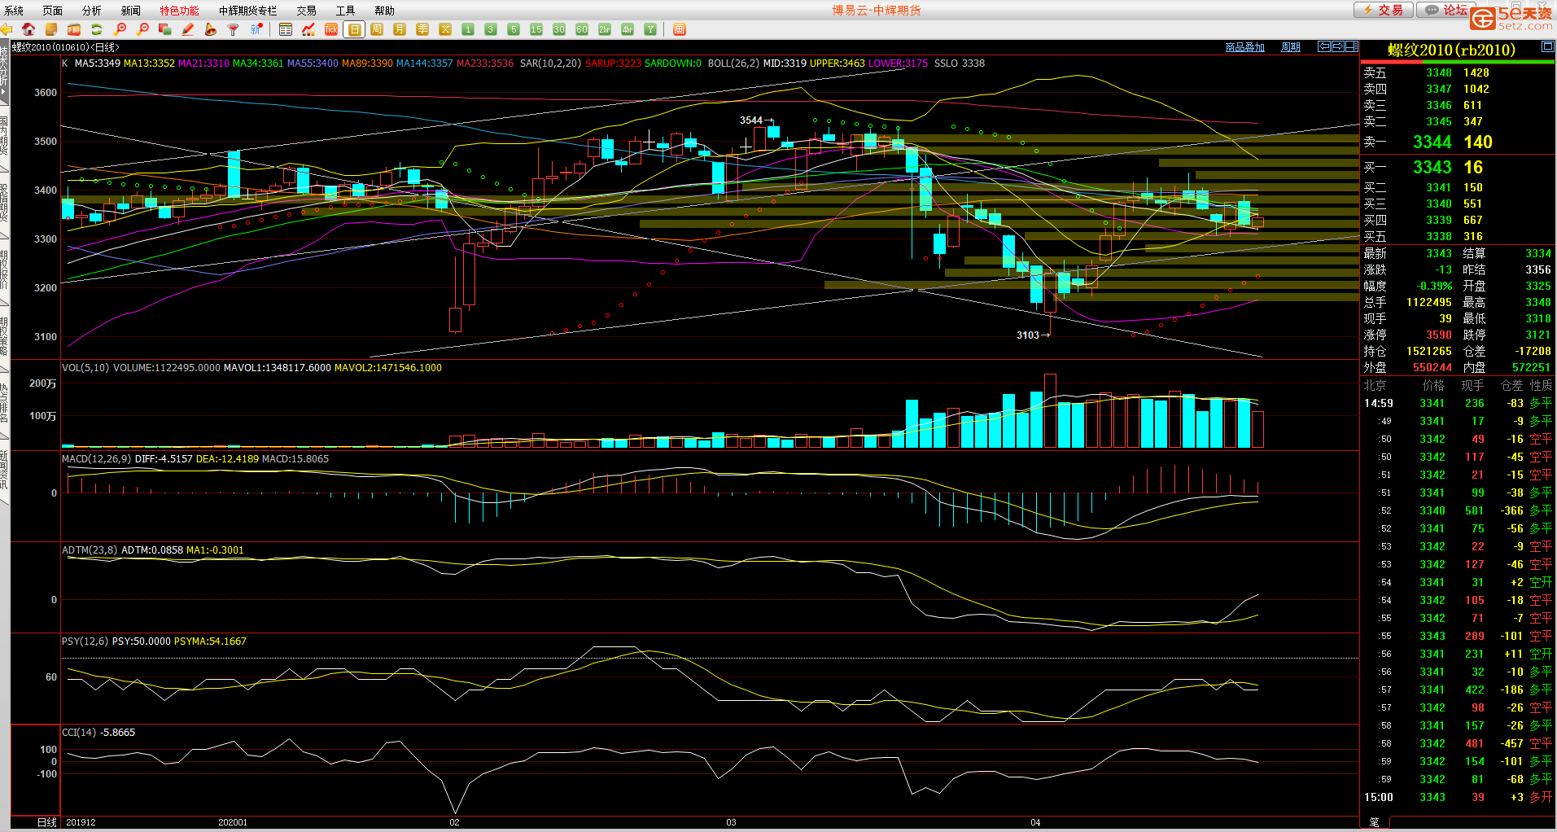Open the 工具 menu
Screen dimensions: 1557x832
point(346,11)
